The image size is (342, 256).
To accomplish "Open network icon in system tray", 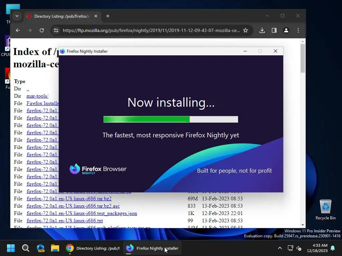I will 290,248.
